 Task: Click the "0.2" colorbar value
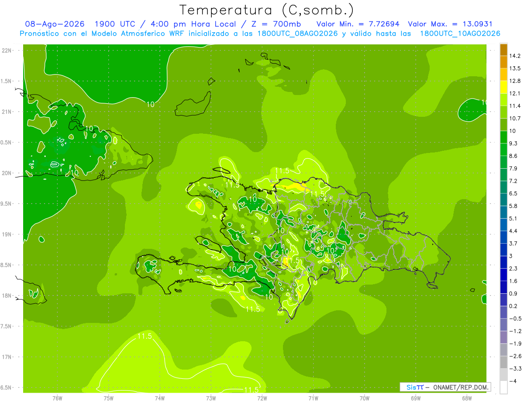pyautogui.click(x=513, y=306)
